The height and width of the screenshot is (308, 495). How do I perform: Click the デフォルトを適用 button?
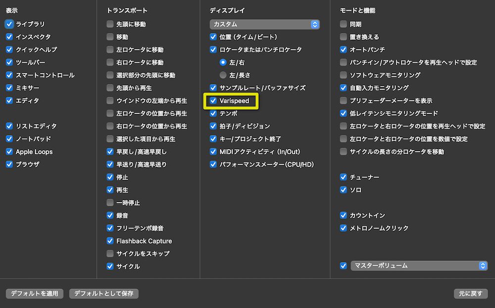(34, 293)
